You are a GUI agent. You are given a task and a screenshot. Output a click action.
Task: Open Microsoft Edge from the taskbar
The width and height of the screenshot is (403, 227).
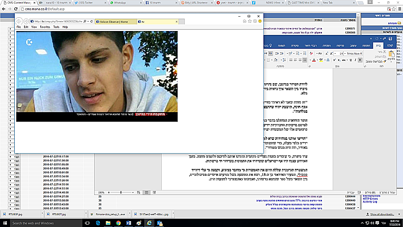click(x=98, y=223)
